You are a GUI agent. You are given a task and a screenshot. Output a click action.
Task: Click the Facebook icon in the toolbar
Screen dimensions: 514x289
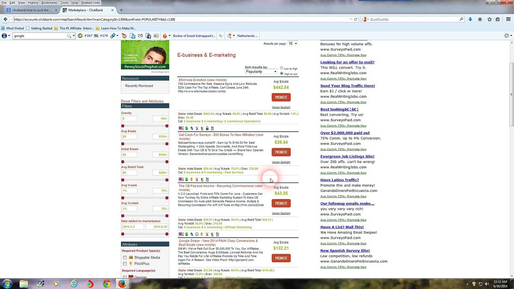pos(148,36)
